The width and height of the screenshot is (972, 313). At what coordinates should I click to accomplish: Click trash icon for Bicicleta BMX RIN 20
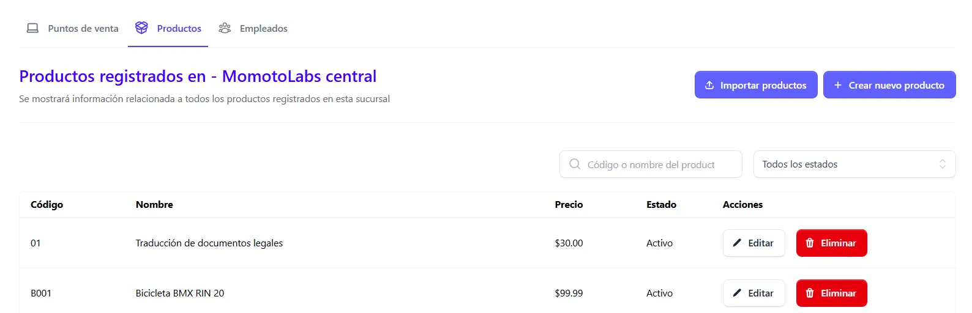coord(810,293)
